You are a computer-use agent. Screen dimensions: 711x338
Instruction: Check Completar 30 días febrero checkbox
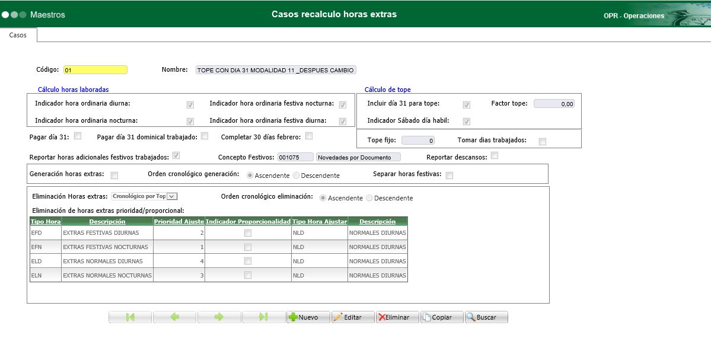tap(309, 136)
